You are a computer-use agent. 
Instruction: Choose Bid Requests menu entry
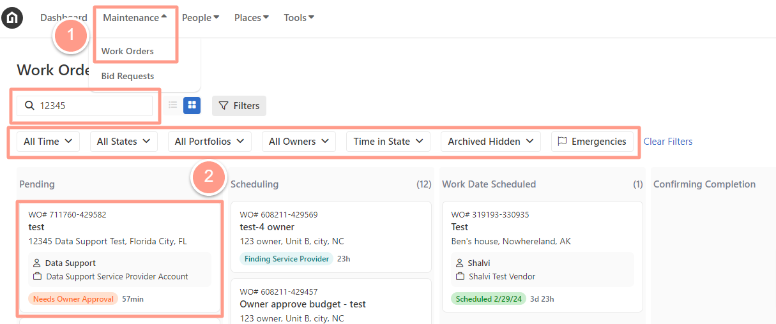pos(128,76)
